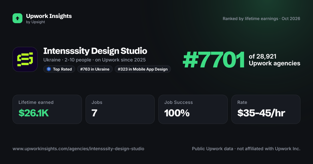Select the Rate $35-45/hr card
Image resolution: width=313 pixels, height=164 pixels.
(x=266, y=109)
